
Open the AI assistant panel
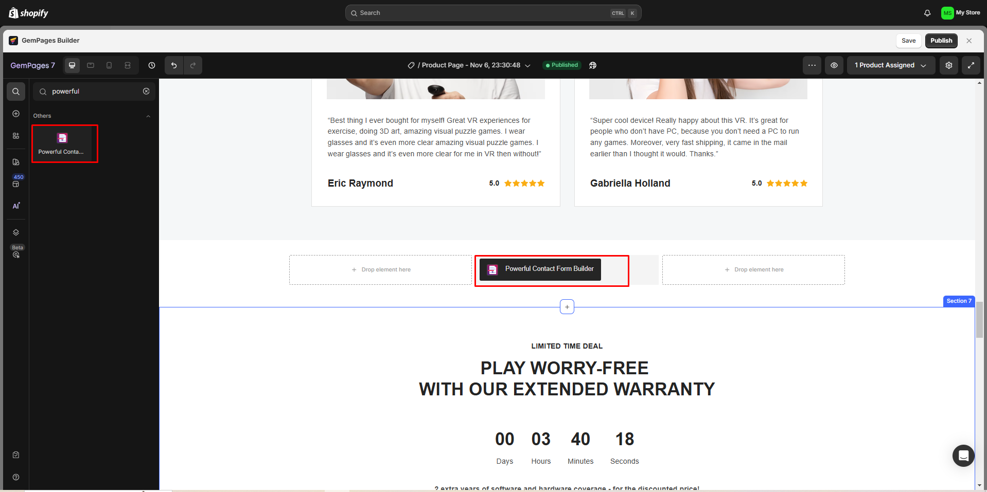click(x=16, y=206)
